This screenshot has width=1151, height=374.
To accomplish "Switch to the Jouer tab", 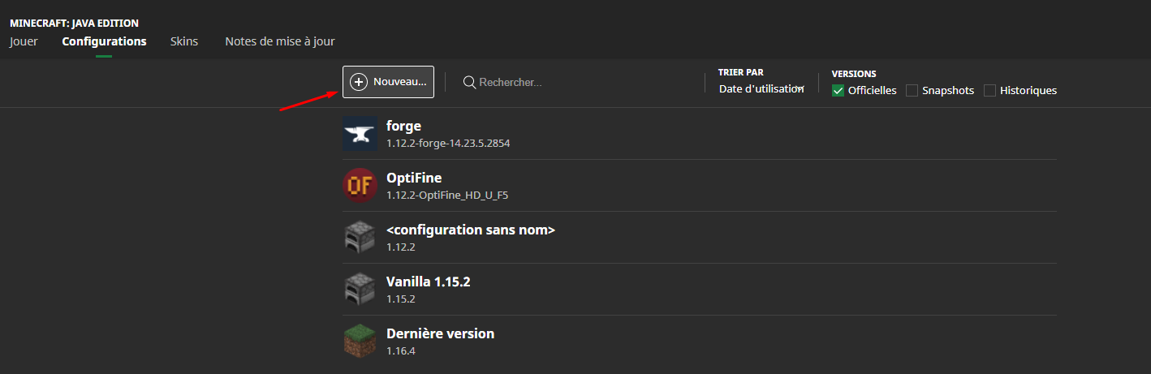I will pos(24,41).
